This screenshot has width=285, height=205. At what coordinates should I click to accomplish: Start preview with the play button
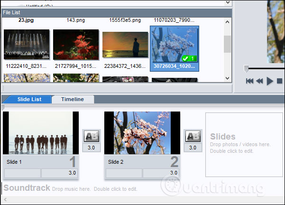pyautogui.click(x=270, y=81)
